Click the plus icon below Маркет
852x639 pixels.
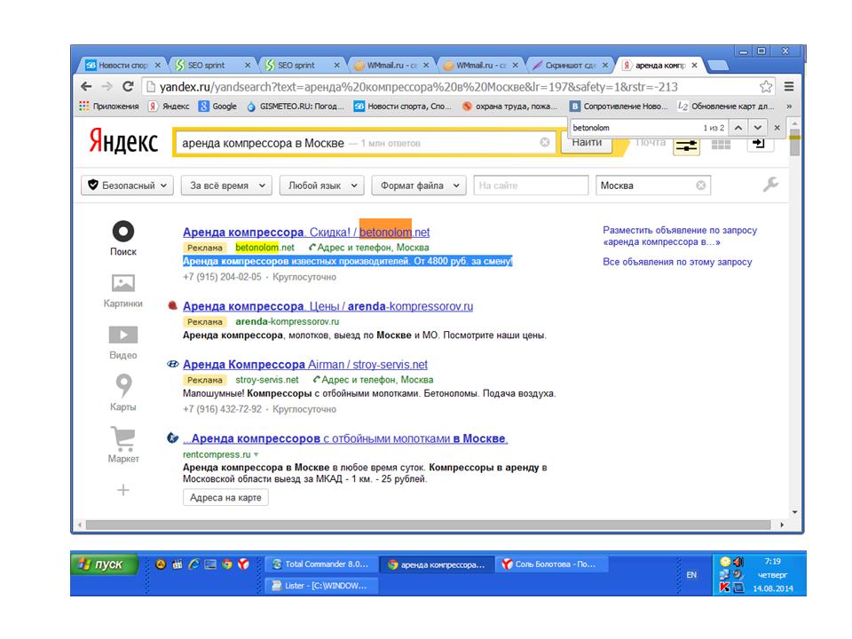(x=123, y=490)
